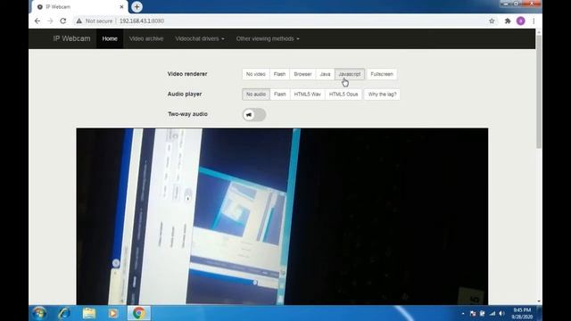
Task: Expand the Other viewing methods dropdown
Action: [268, 38]
